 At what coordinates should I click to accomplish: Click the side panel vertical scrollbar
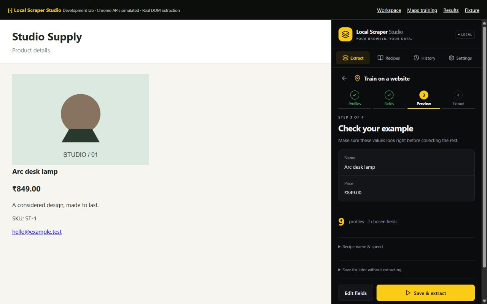[x=484, y=146]
